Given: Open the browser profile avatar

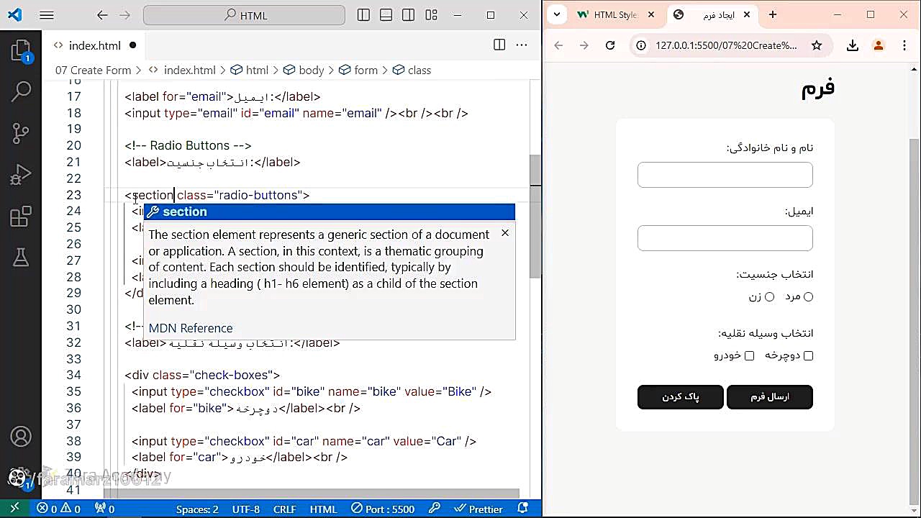Looking at the screenshot, I should pyautogui.click(x=879, y=45).
